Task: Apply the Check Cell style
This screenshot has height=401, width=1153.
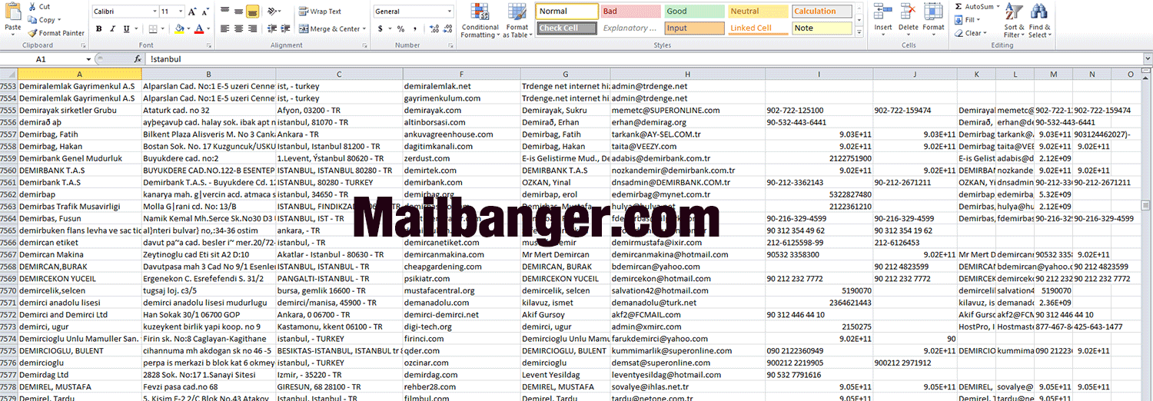Action: (567, 28)
